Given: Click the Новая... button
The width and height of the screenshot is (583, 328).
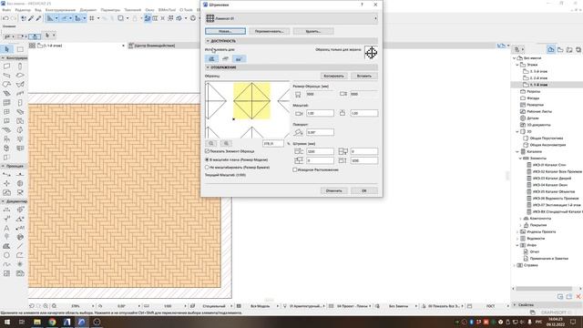Looking at the screenshot, I should (x=225, y=31).
